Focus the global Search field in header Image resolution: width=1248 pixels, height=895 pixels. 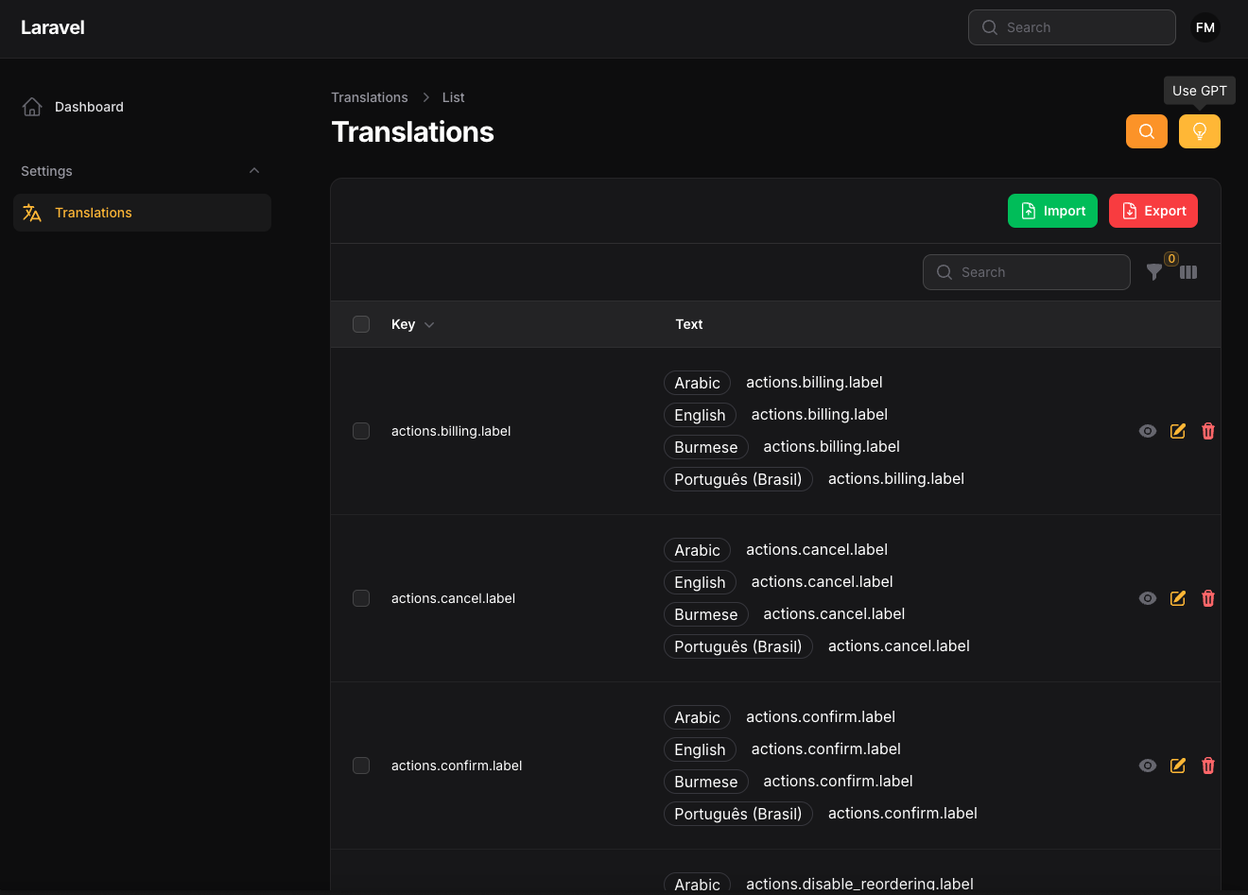pos(1072,27)
